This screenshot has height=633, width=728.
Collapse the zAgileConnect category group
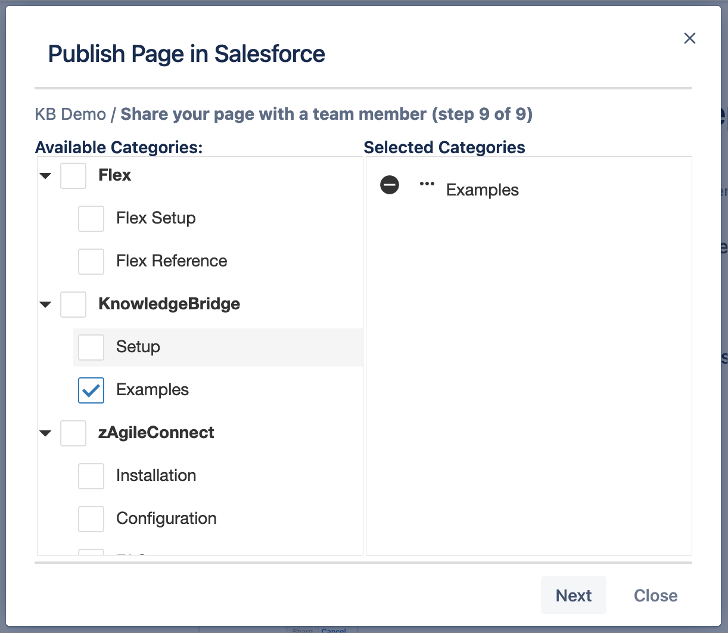click(x=45, y=433)
